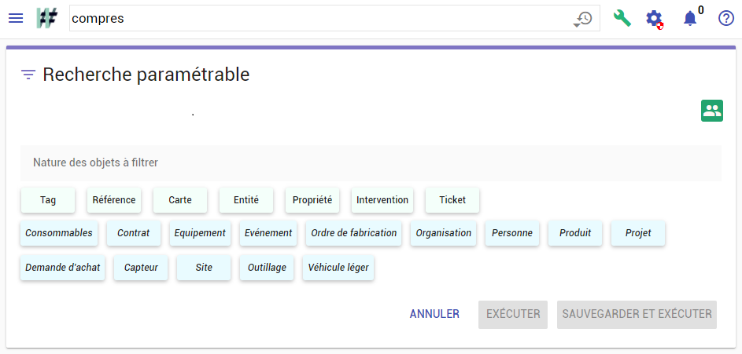The width and height of the screenshot is (742, 354).
Task: Focus the Nature des objets à filtrer field
Action: (371, 162)
